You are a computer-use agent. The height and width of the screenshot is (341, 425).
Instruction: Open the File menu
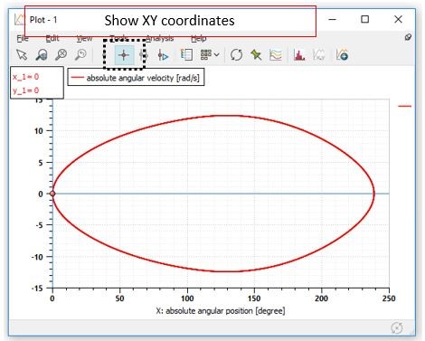pyautogui.click(x=23, y=38)
